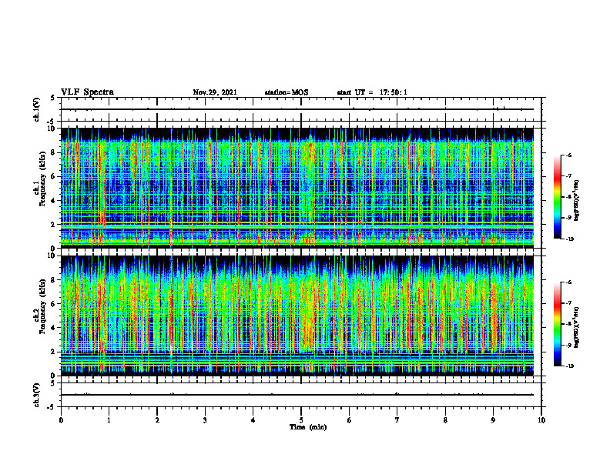The width and height of the screenshot is (610, 471).
Task: Click the ch.3 voltage waveform trace
Action: coord(297,395)
